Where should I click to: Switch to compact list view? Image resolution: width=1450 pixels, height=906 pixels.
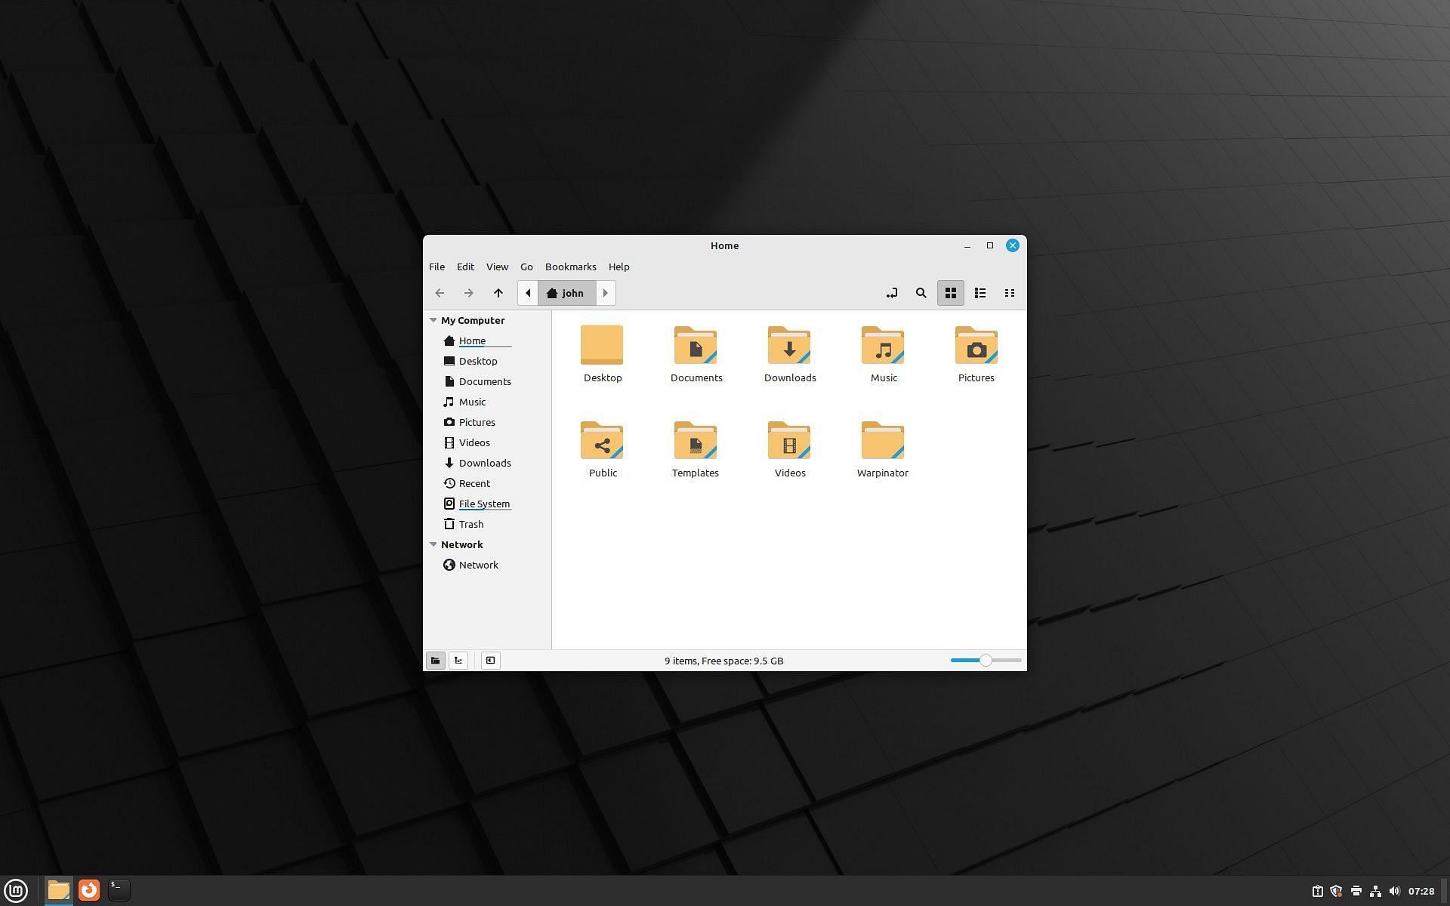tap(1010, 293)
